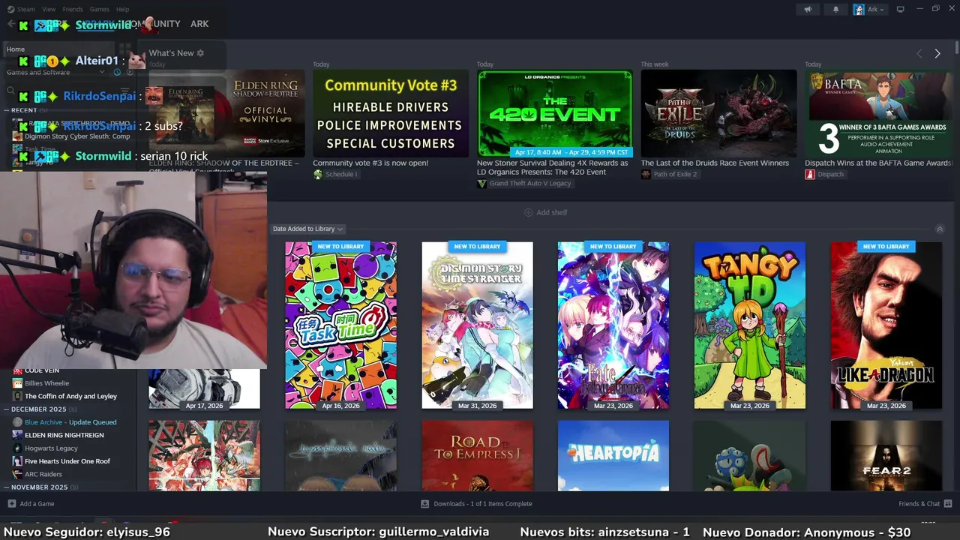Open the Games menu
The image size is (960, 540).
tap(99, 10)
